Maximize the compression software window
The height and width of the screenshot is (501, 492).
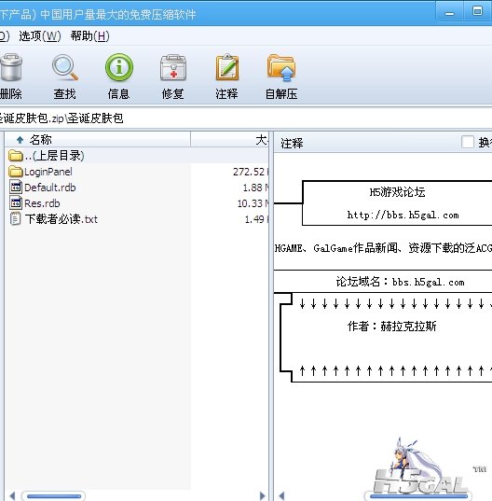pyautogui.click(x=477, y=11)
